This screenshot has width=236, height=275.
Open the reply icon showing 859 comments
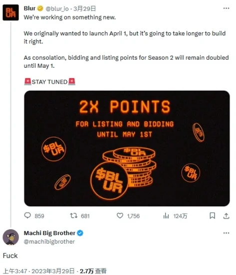pyautogui.click(x=27, y=216)
